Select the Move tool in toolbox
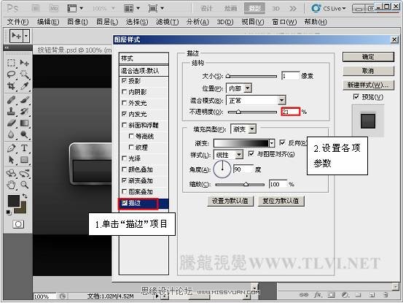 25,63
